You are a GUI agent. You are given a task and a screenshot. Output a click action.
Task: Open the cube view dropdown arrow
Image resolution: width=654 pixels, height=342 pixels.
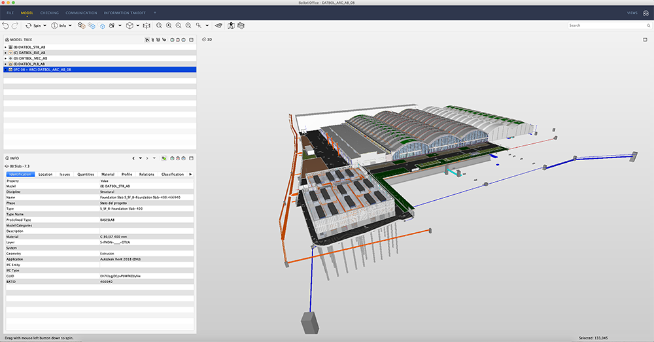pos(137,26)
